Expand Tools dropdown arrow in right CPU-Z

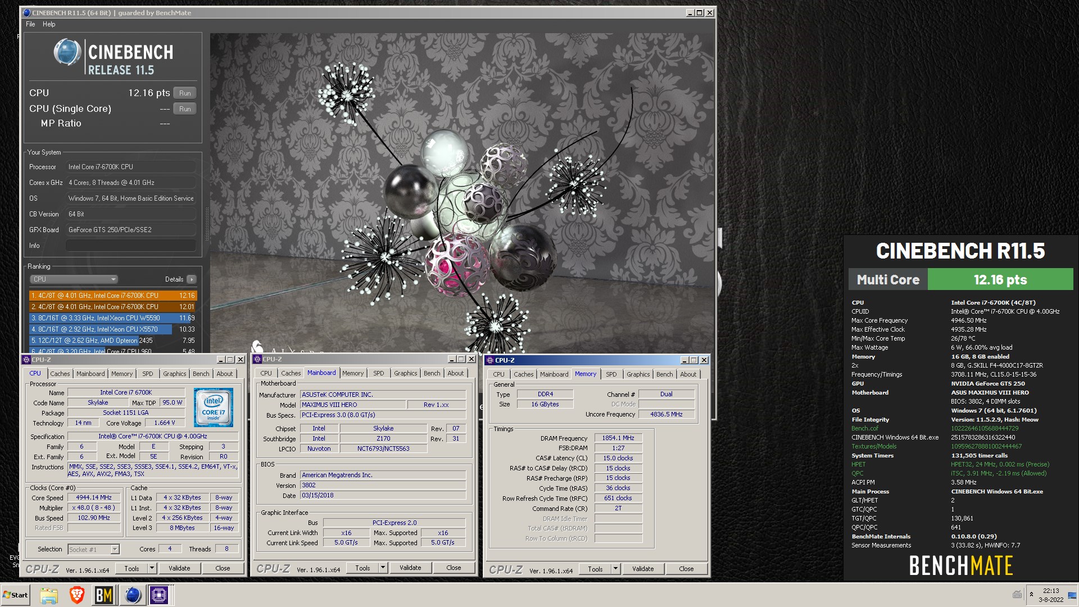click(615, 569)
